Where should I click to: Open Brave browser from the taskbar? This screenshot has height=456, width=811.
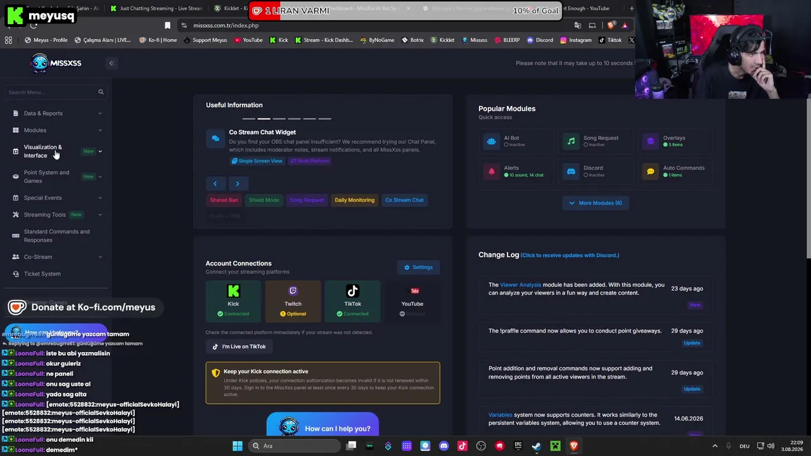574,446
